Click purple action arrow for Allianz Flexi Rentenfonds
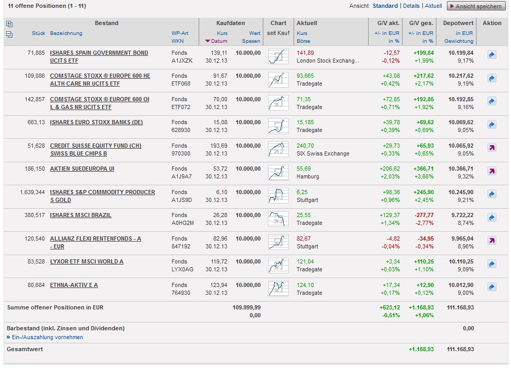Viewport: 511px width, 371px height. pyautogui.click(x=492, y=241)
